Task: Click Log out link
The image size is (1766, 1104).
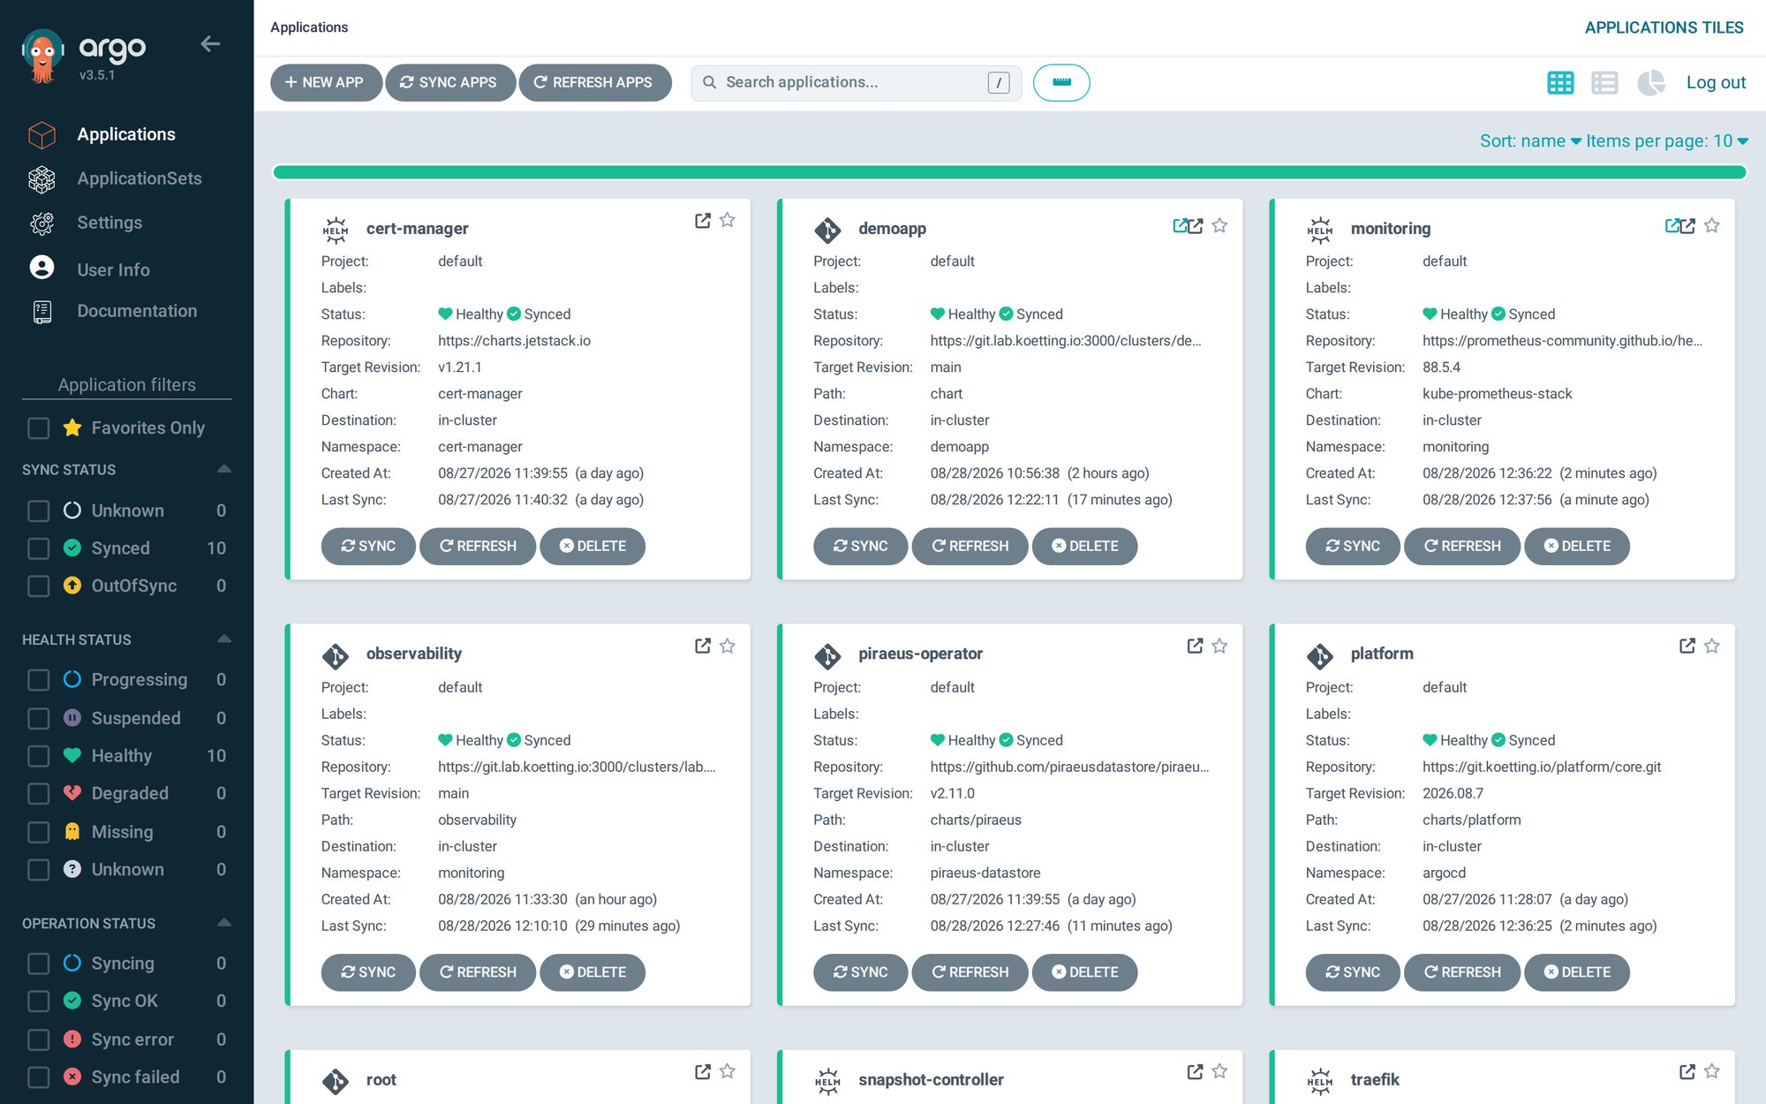Action: 1716,82
